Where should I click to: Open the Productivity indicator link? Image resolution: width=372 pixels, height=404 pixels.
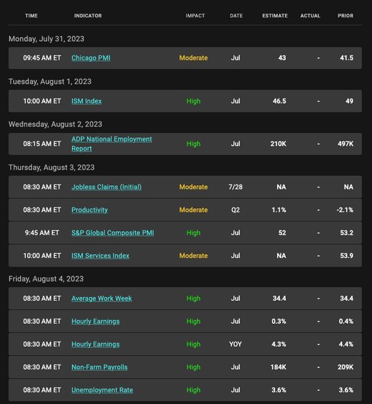click(x=89, y=210)
